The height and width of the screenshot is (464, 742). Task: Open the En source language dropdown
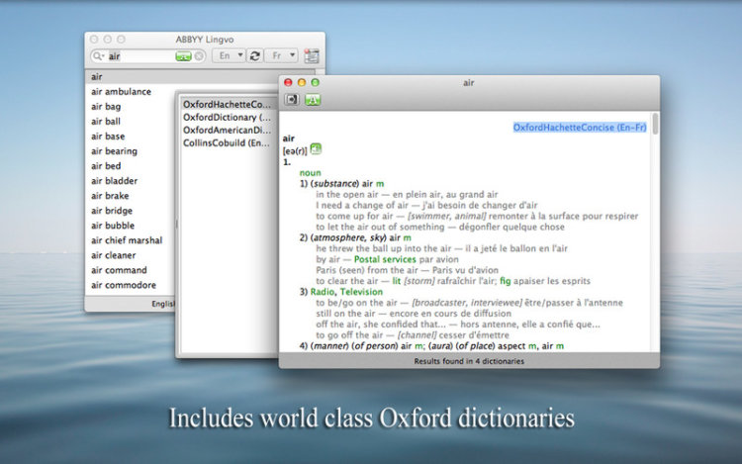[230, 55]
